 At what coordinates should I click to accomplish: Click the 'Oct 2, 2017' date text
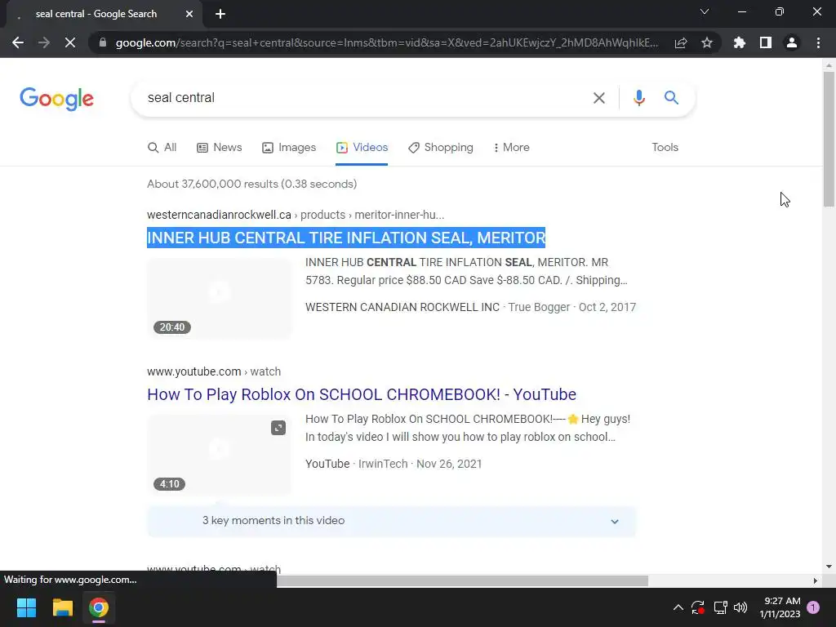point(607,307)
